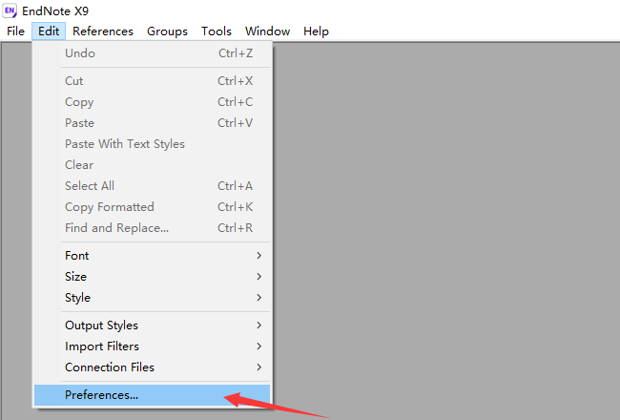
Task: Expand the Output Styles submenu
Action: click(101, 325)
